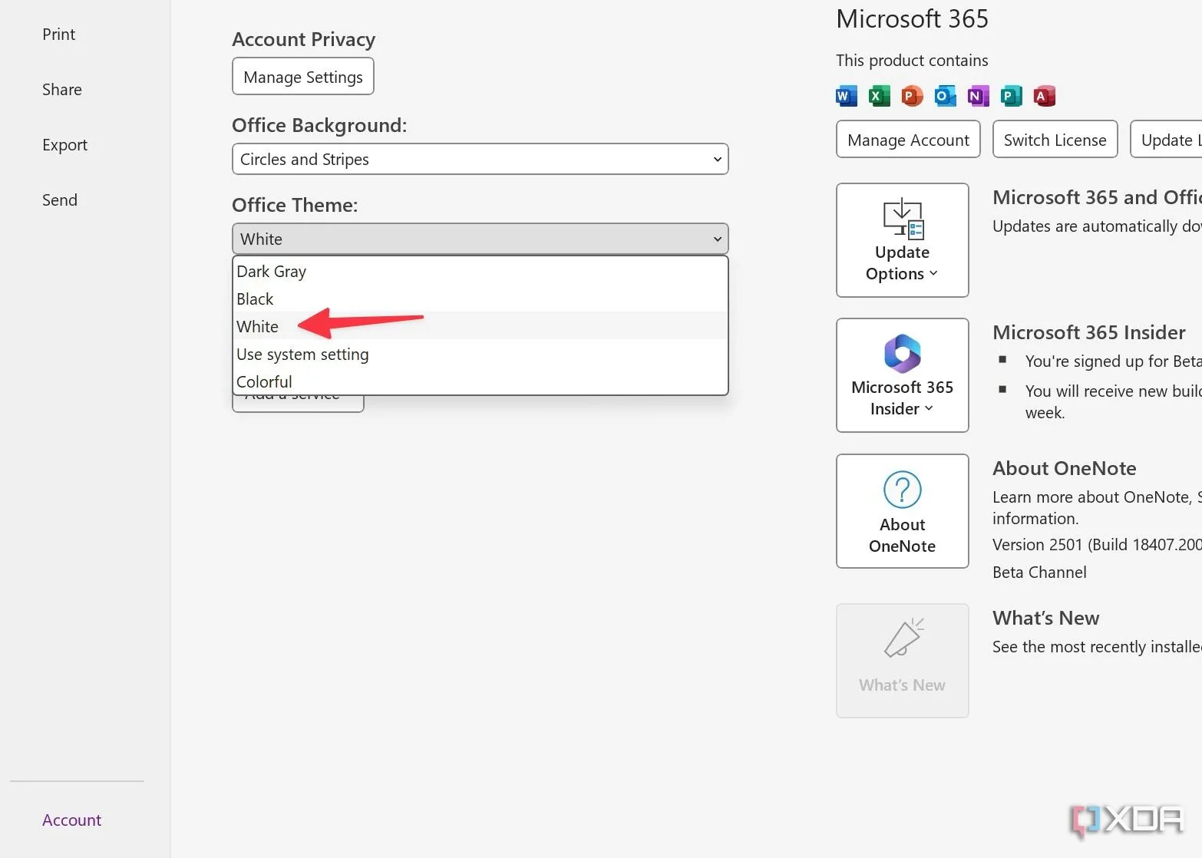The width and height of the screenshot is (1202, 858).
Task: Click the Version 2501 build text
Action: [x=1097, y=545]
